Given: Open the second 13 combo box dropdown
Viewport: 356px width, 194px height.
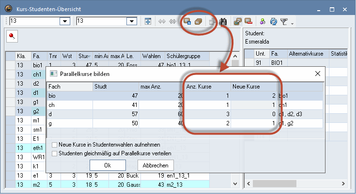Looking at the screenshot, I should [132, 21].
